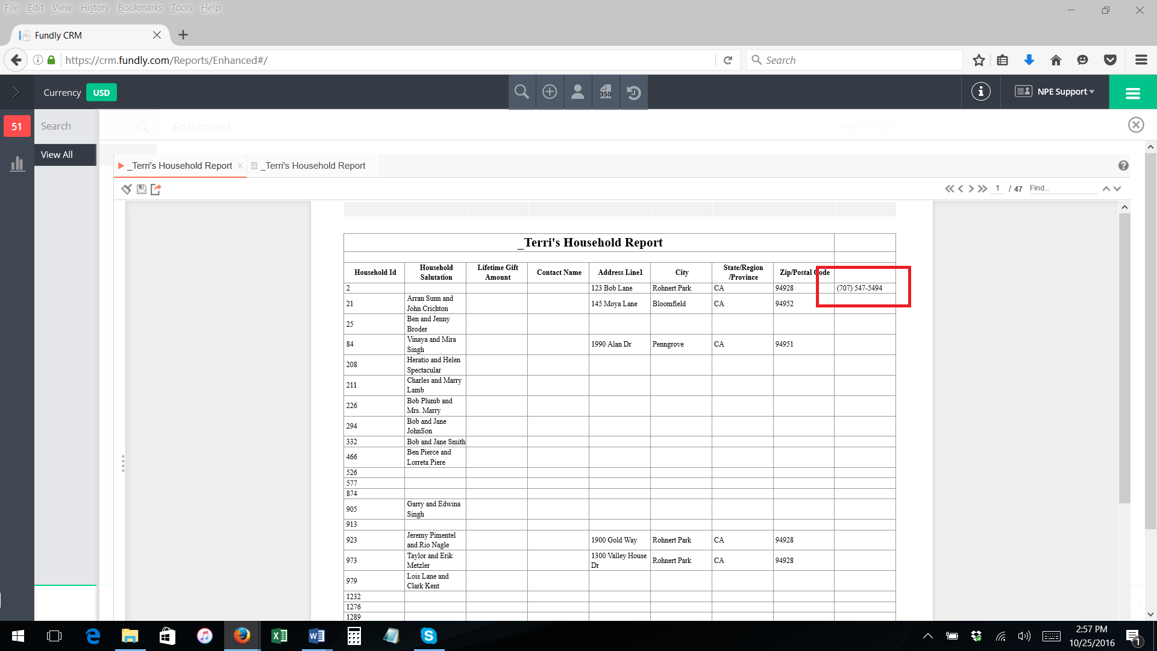The image size is (1157, 651).
Task: Click the Penngrove city cell
Action: (681, 344)
